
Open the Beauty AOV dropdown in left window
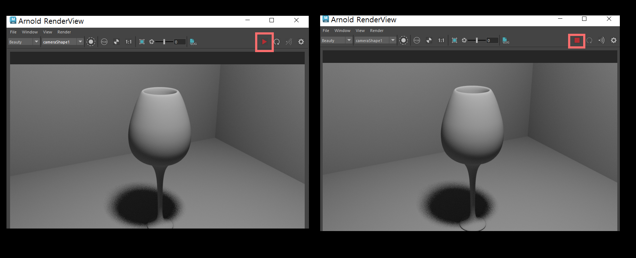coord(24,42)
